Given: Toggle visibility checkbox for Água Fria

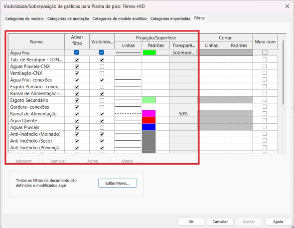Looking at the screenshot, I should (102, 52).
